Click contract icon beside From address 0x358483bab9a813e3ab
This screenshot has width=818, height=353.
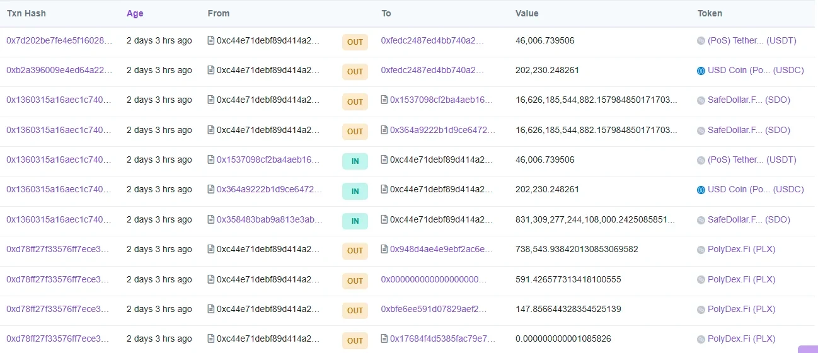tap(211, 220)
